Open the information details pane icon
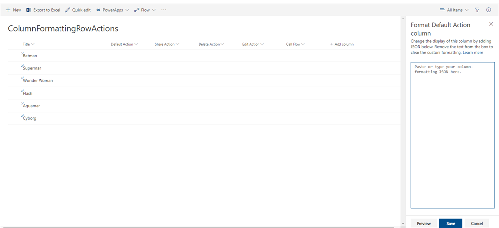499x228 pixels. [x=489, y=10]
